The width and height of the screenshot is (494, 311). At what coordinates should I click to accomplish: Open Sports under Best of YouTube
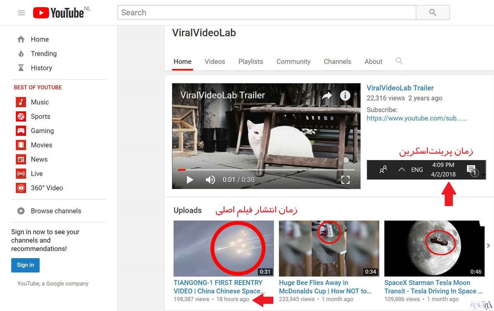click(x=40, y=116)
